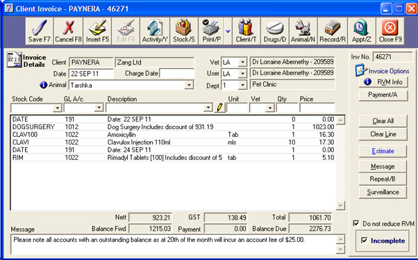Select the CLAV100 Amoxicyllin line
This screenshot has height=260, width=418.
click(174, 135)
